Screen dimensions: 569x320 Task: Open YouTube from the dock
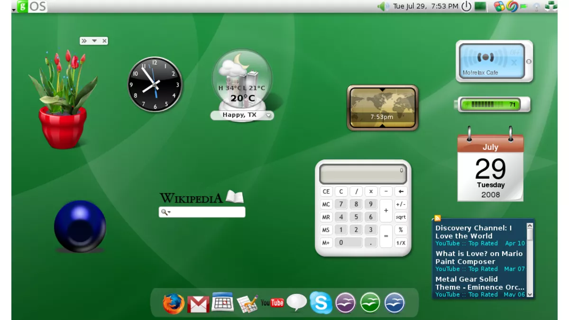coord(273,302)
